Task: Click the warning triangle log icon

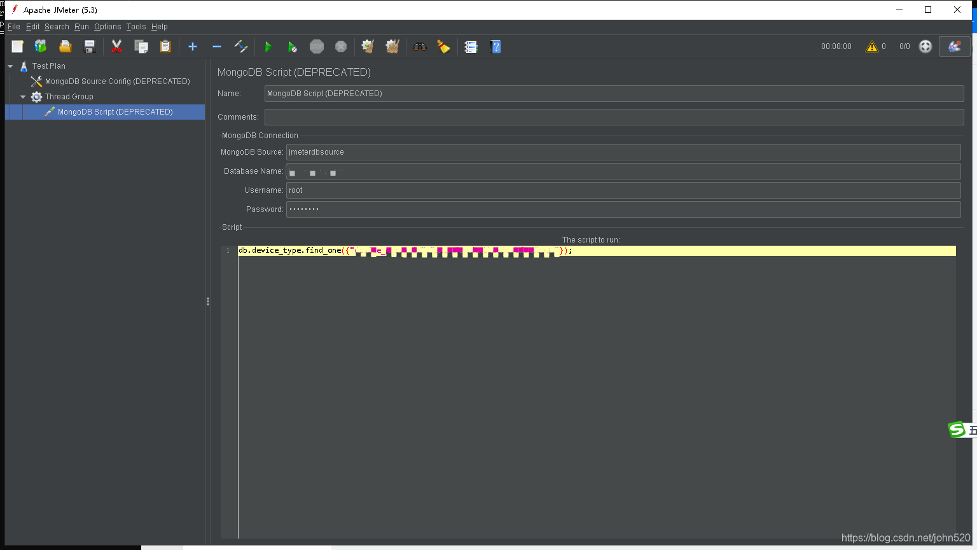Action: pyautogui.click(x=871, y=46)
